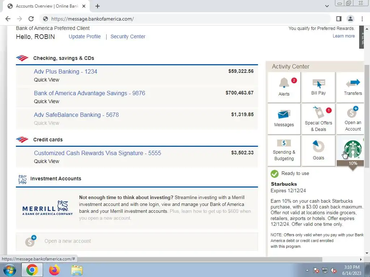Screen dimensions: 370x277
Task: Open Spending & Budgeting tile
Action: point(284,151)
